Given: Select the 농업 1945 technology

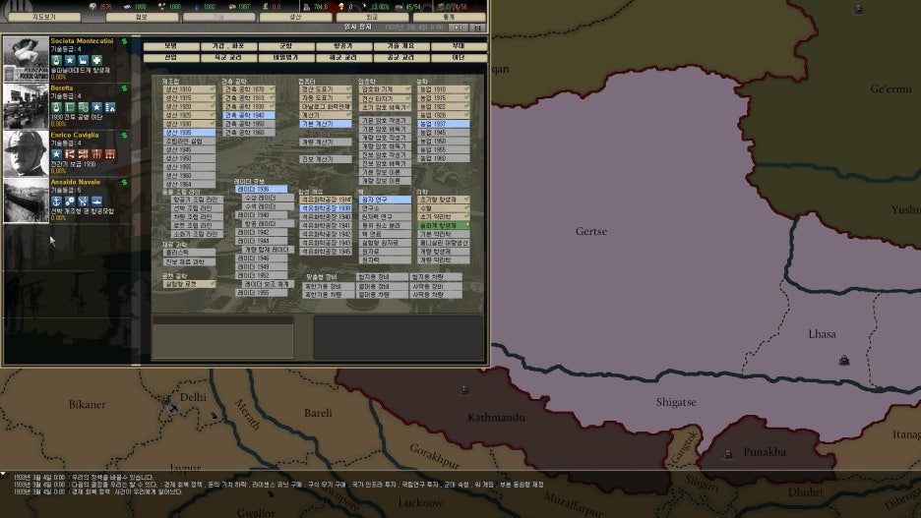Looking at the screenshot, I should coord(444,133).
